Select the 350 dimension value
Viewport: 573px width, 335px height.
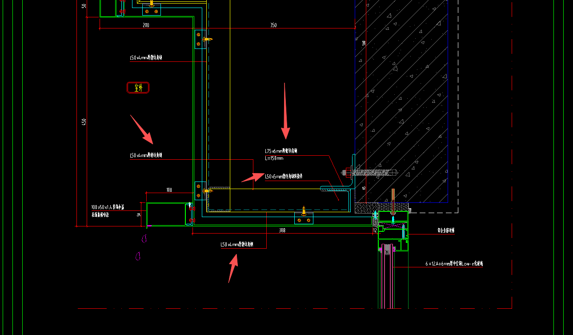273,25
